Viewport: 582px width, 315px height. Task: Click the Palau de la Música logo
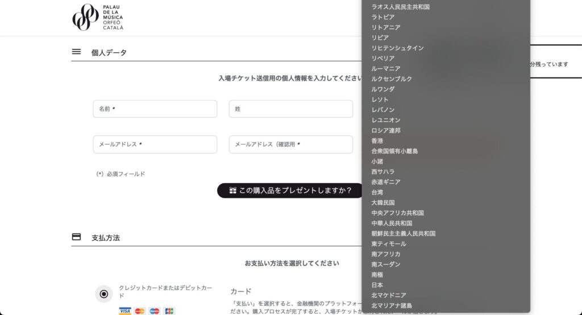click(x=97, y=17)
